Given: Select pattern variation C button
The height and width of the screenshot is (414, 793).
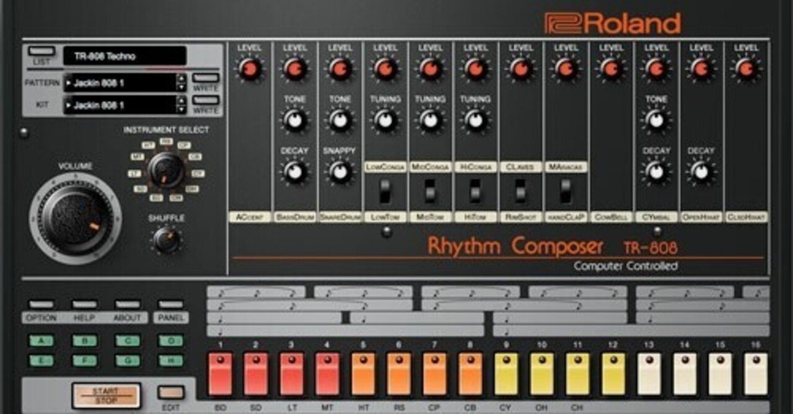Looking at the screenshot, I should click(x=128, y=341).
